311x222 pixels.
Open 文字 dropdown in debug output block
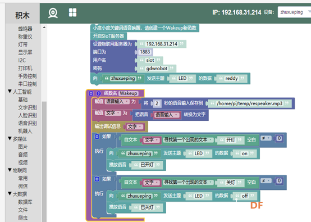[135, 126]
